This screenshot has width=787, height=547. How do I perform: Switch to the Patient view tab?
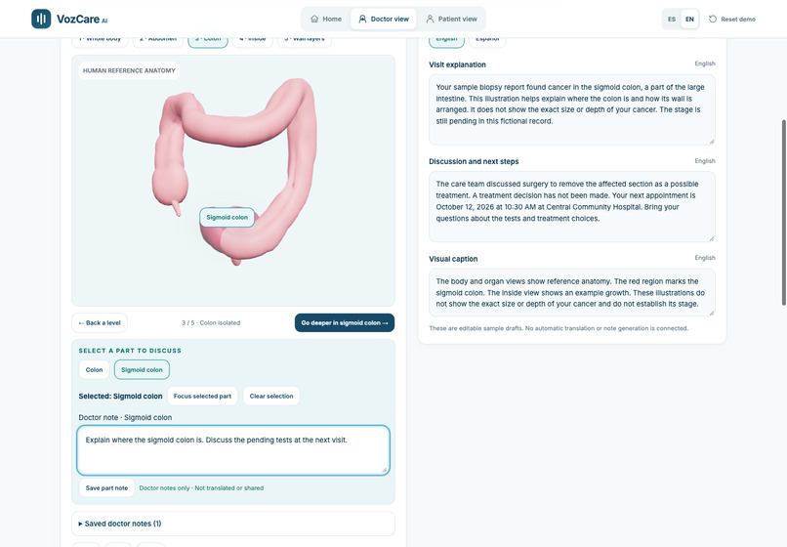tap(451, 20)
